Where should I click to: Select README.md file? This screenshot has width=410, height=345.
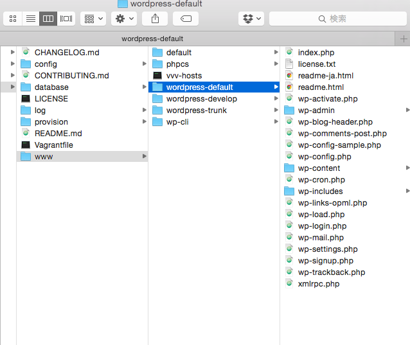[x=82, y=133]
